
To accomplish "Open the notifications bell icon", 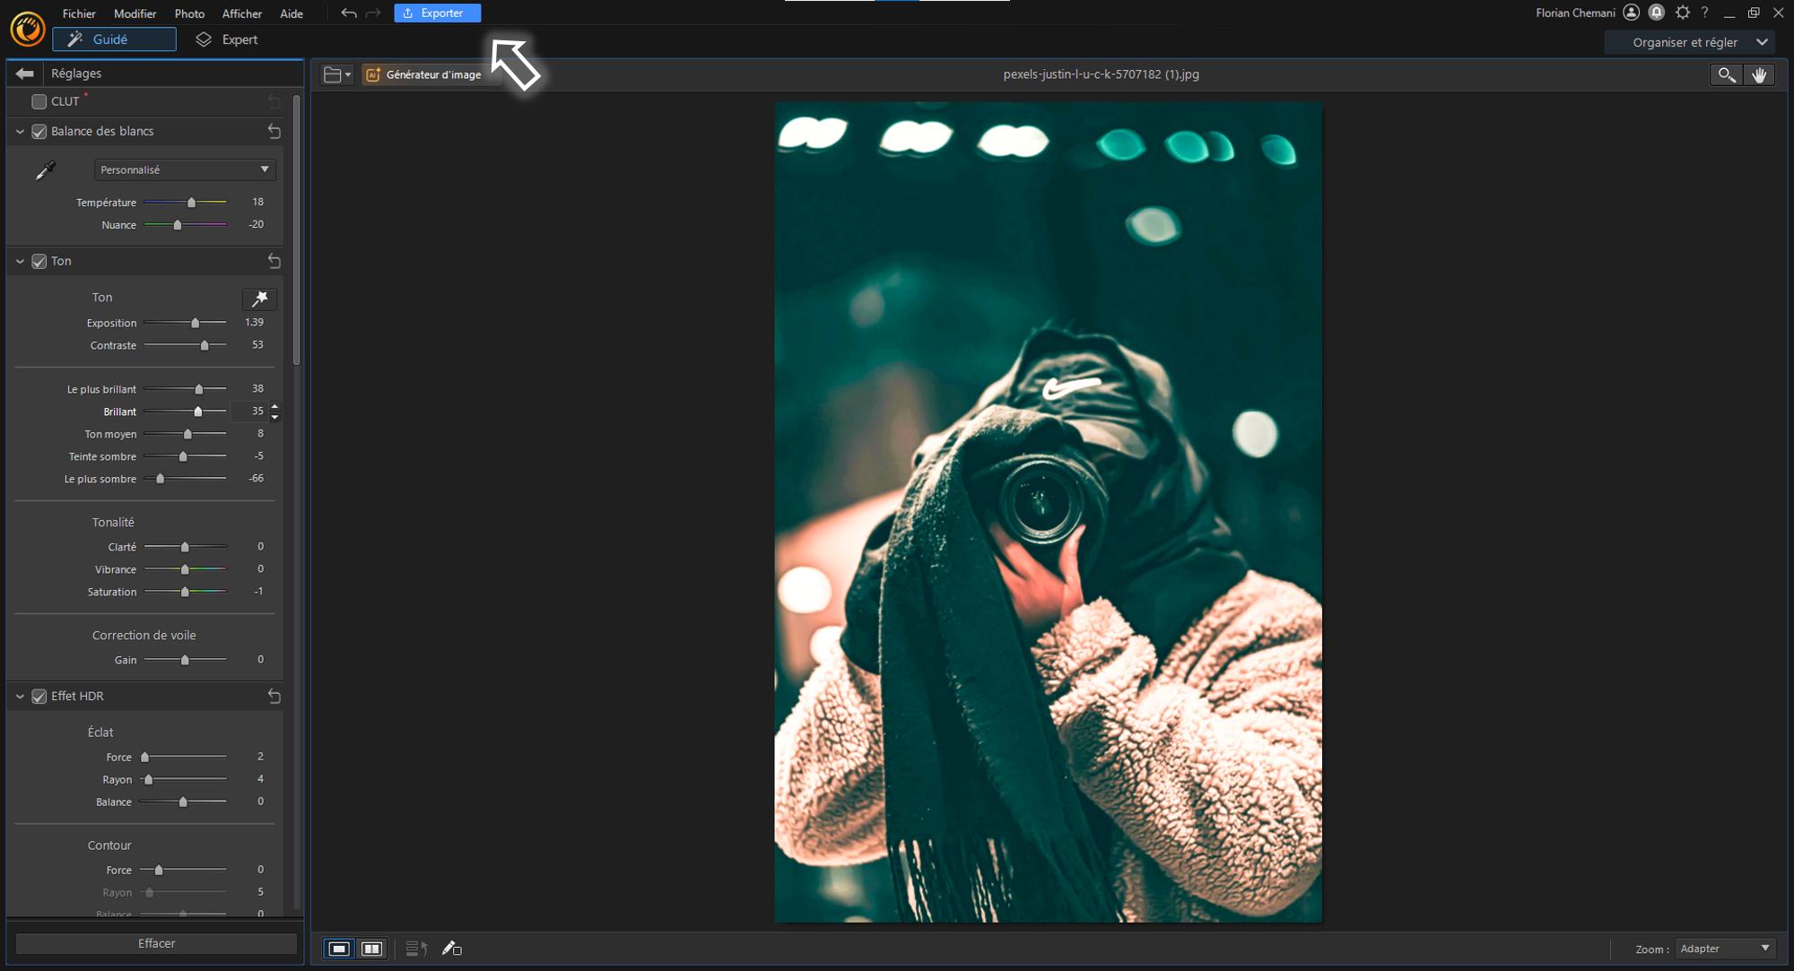I will [x=1657, y=13].
